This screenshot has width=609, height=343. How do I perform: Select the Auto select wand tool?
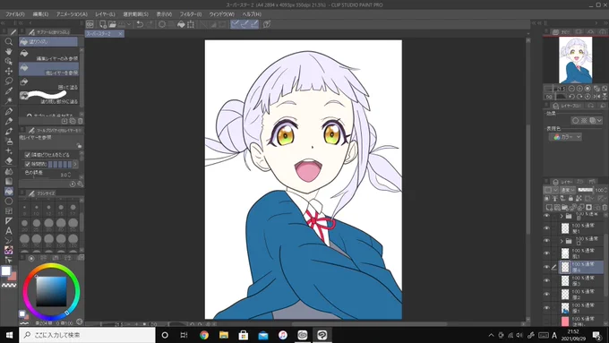[x=9, y=101]
